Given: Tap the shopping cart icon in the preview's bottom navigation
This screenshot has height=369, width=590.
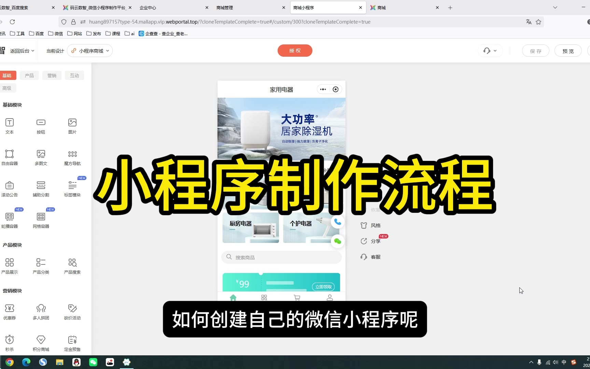Looking at the screenshot, I should pos(297,298).
